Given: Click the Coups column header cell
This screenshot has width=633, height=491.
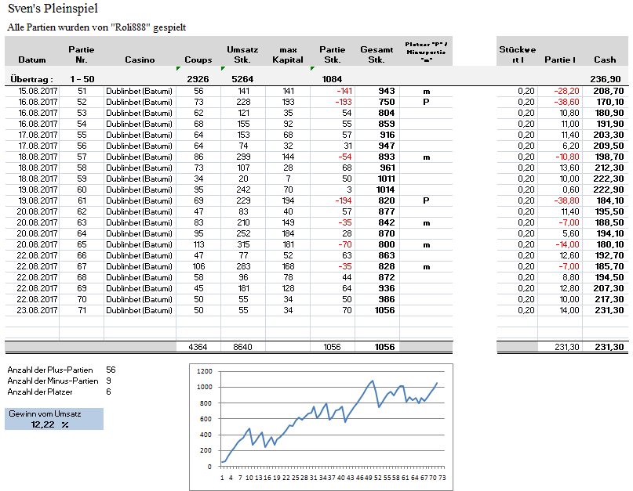Looking at the screenshot, I should [x=198, y=60].
